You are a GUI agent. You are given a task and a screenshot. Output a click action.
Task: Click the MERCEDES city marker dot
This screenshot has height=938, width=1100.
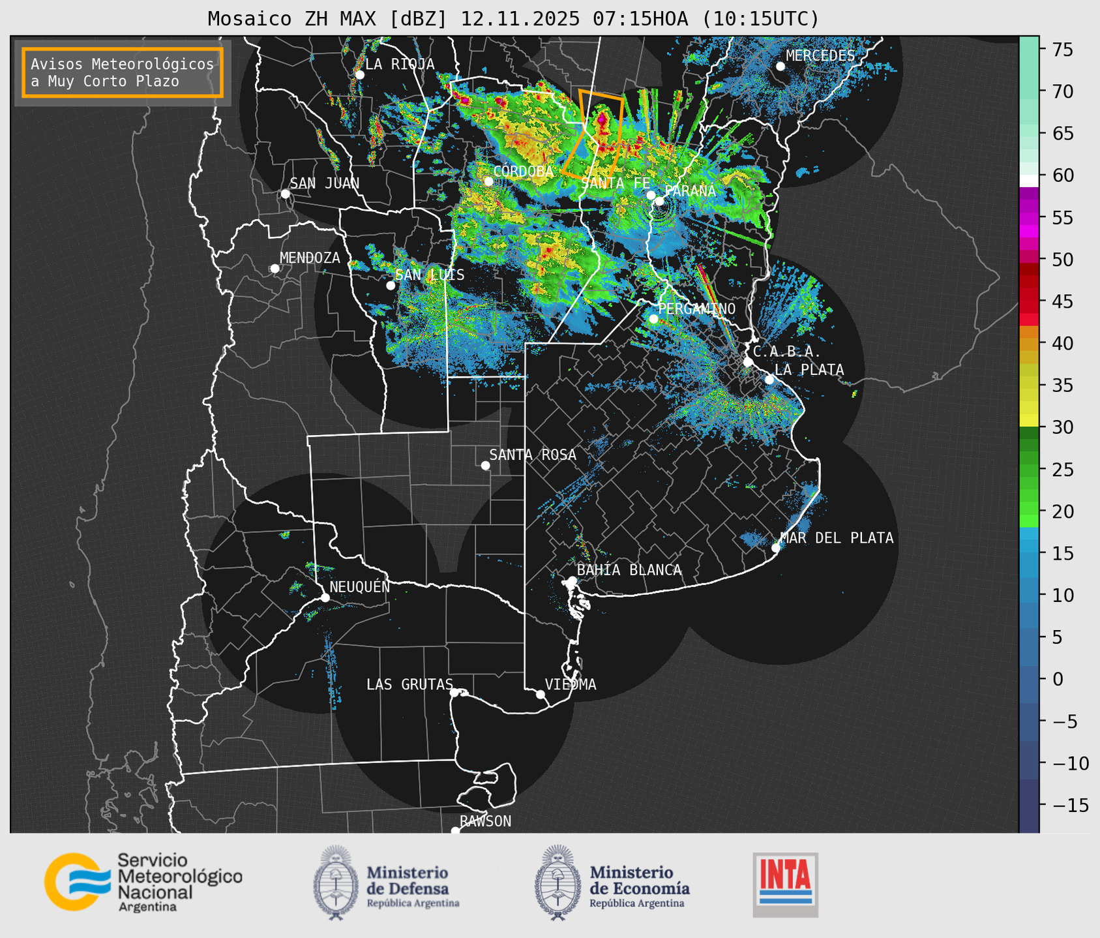pyautogui.click(x=780, y=66)
